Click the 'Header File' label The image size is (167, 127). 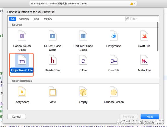coord(52,70)
